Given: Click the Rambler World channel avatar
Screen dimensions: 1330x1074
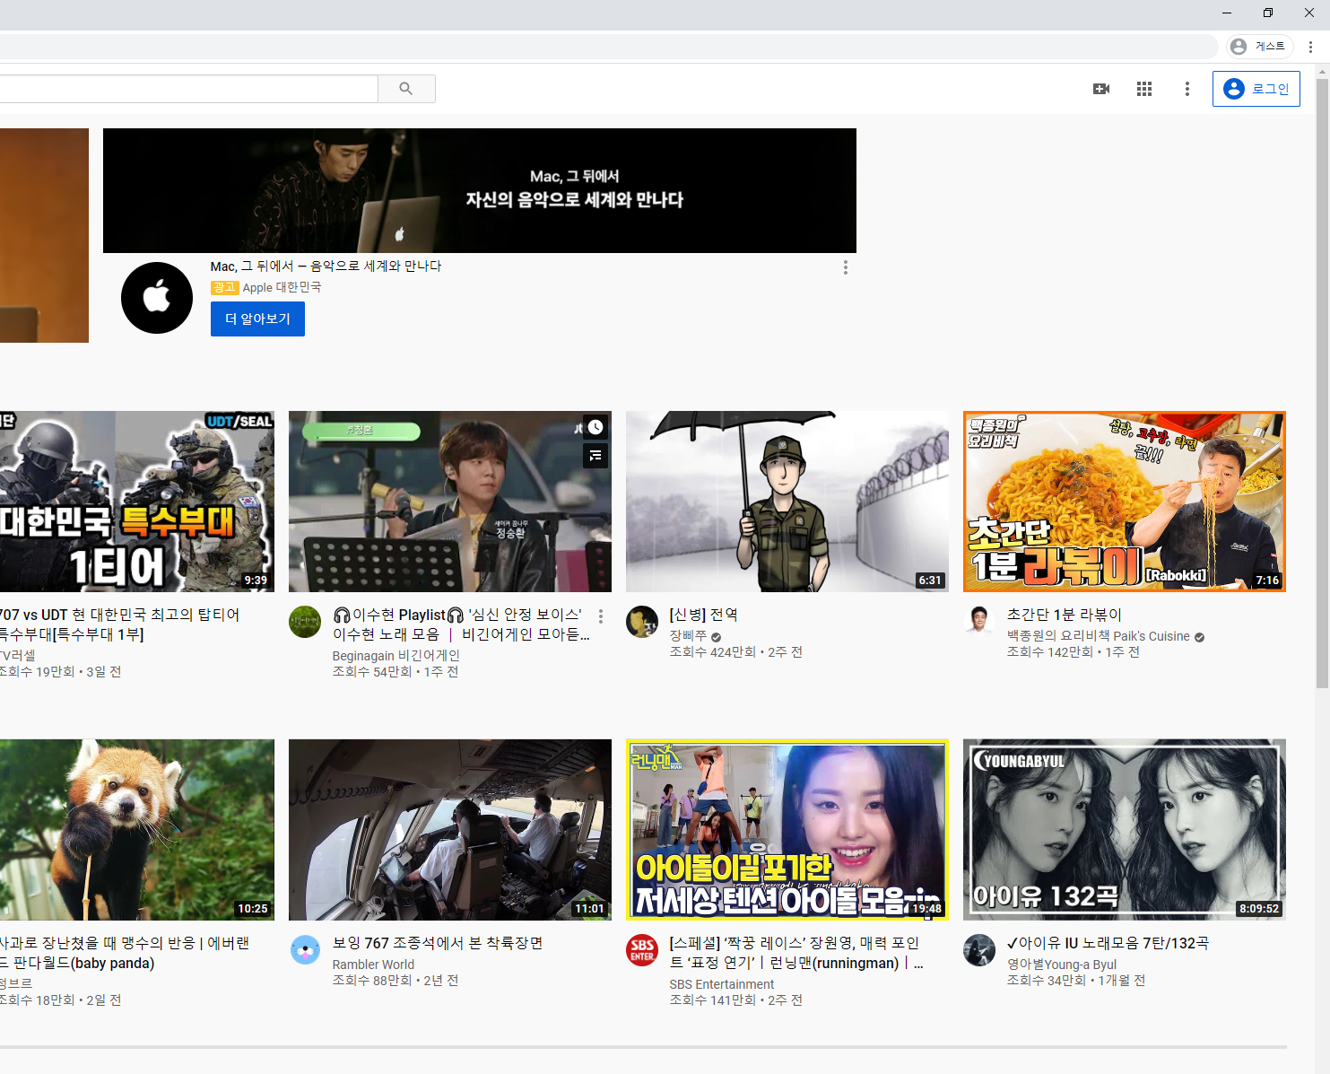Looking at the screenshot, I should click(305, 950).
